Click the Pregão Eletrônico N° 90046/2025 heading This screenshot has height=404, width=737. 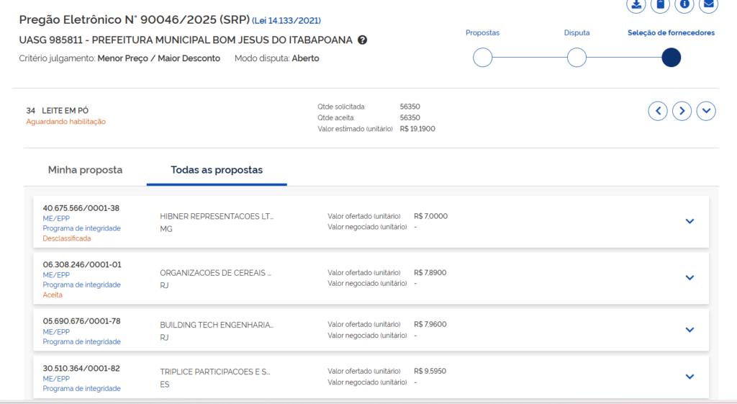(135, 19)
